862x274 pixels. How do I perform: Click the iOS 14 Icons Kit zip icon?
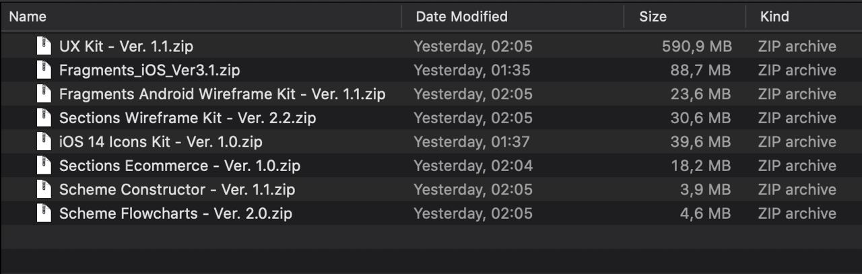[44, 142]
